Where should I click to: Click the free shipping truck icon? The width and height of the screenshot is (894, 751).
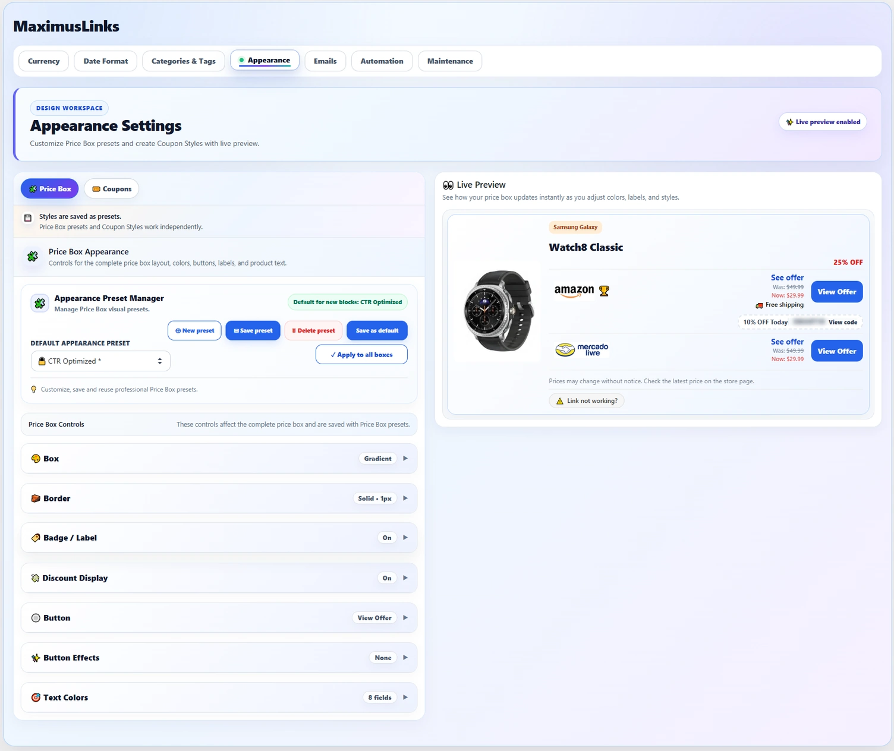tap(759, 305)
